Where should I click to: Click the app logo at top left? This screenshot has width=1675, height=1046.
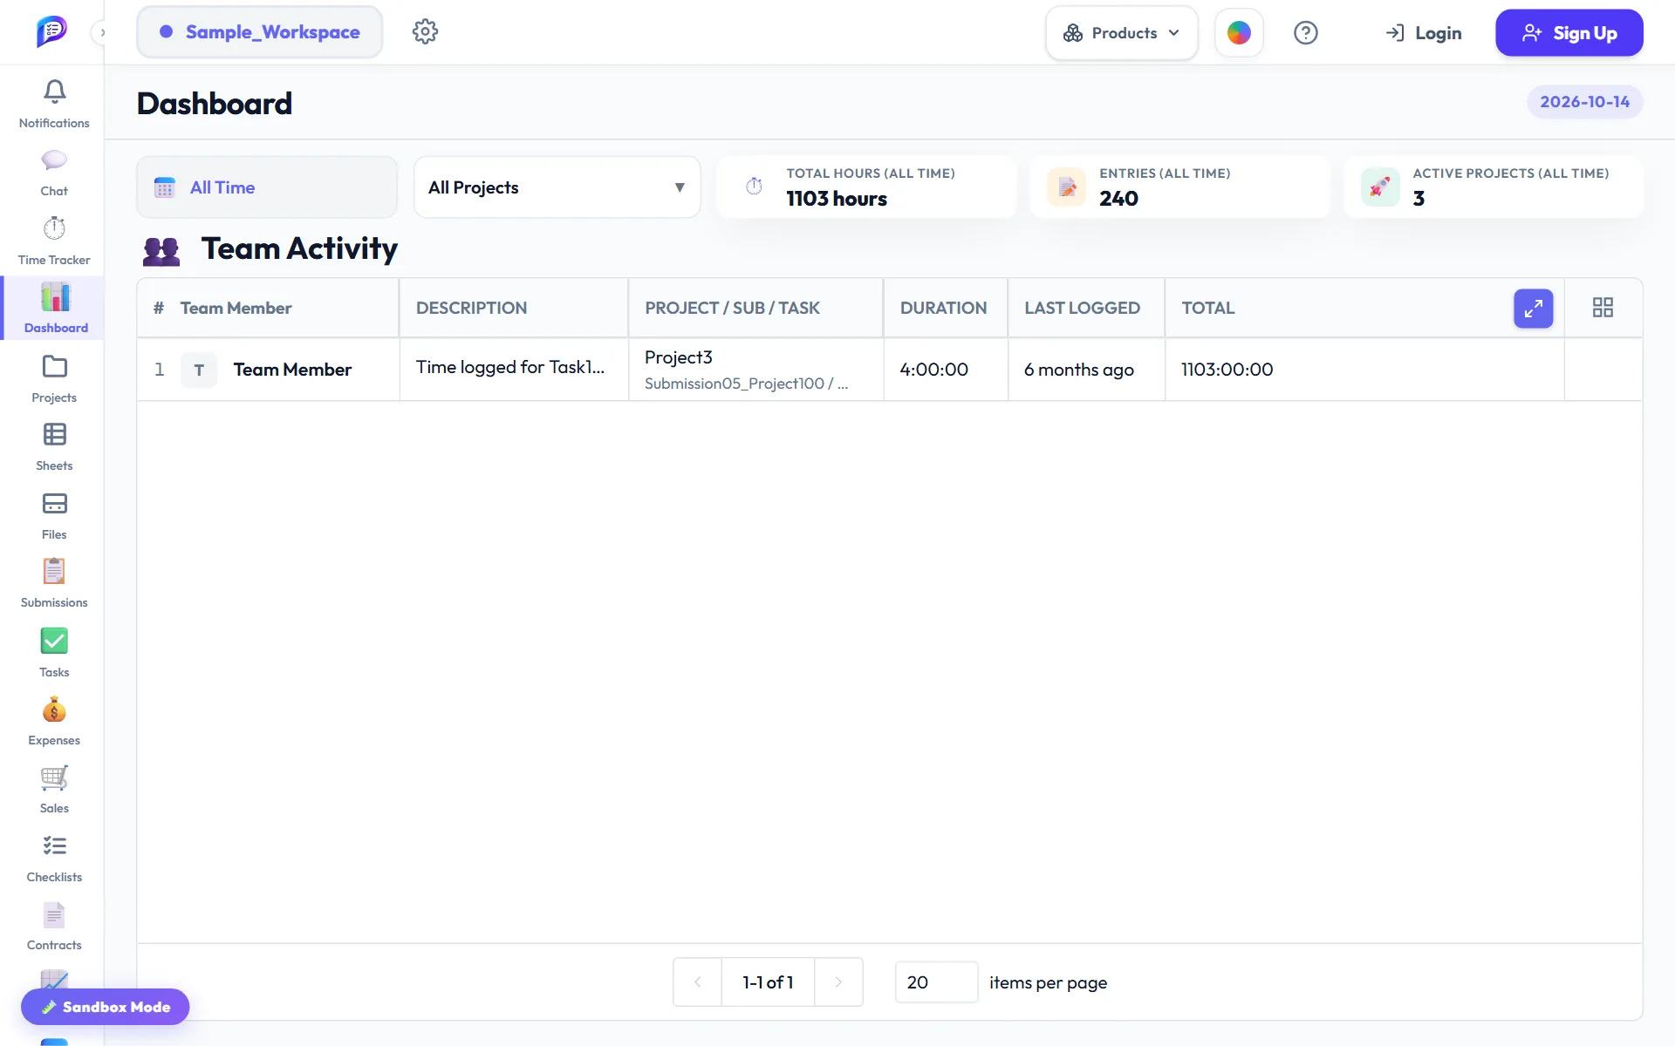click(x=51, y=31)
